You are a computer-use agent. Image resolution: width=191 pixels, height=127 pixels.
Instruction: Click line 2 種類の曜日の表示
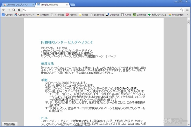(x=67, y=53)
